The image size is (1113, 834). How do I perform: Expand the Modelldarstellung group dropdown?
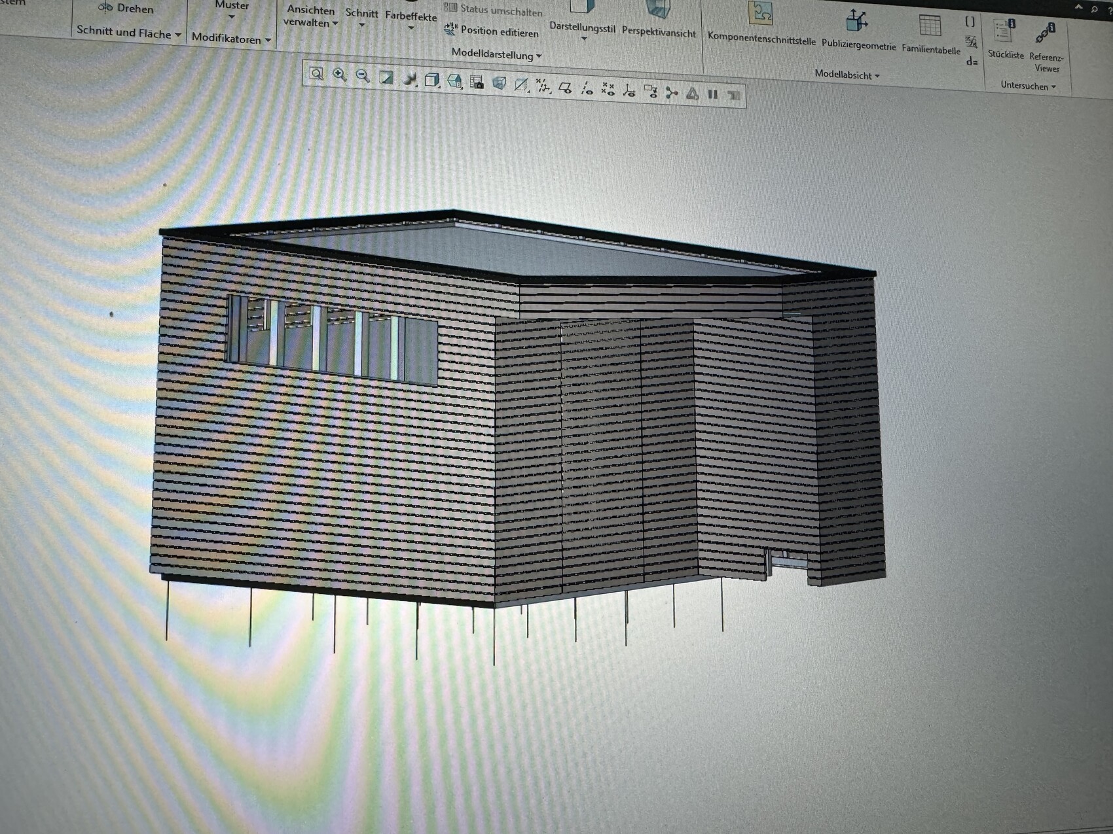(496, 55)
